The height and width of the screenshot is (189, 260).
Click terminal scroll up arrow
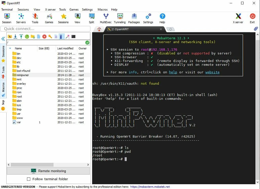click(257, 35)
